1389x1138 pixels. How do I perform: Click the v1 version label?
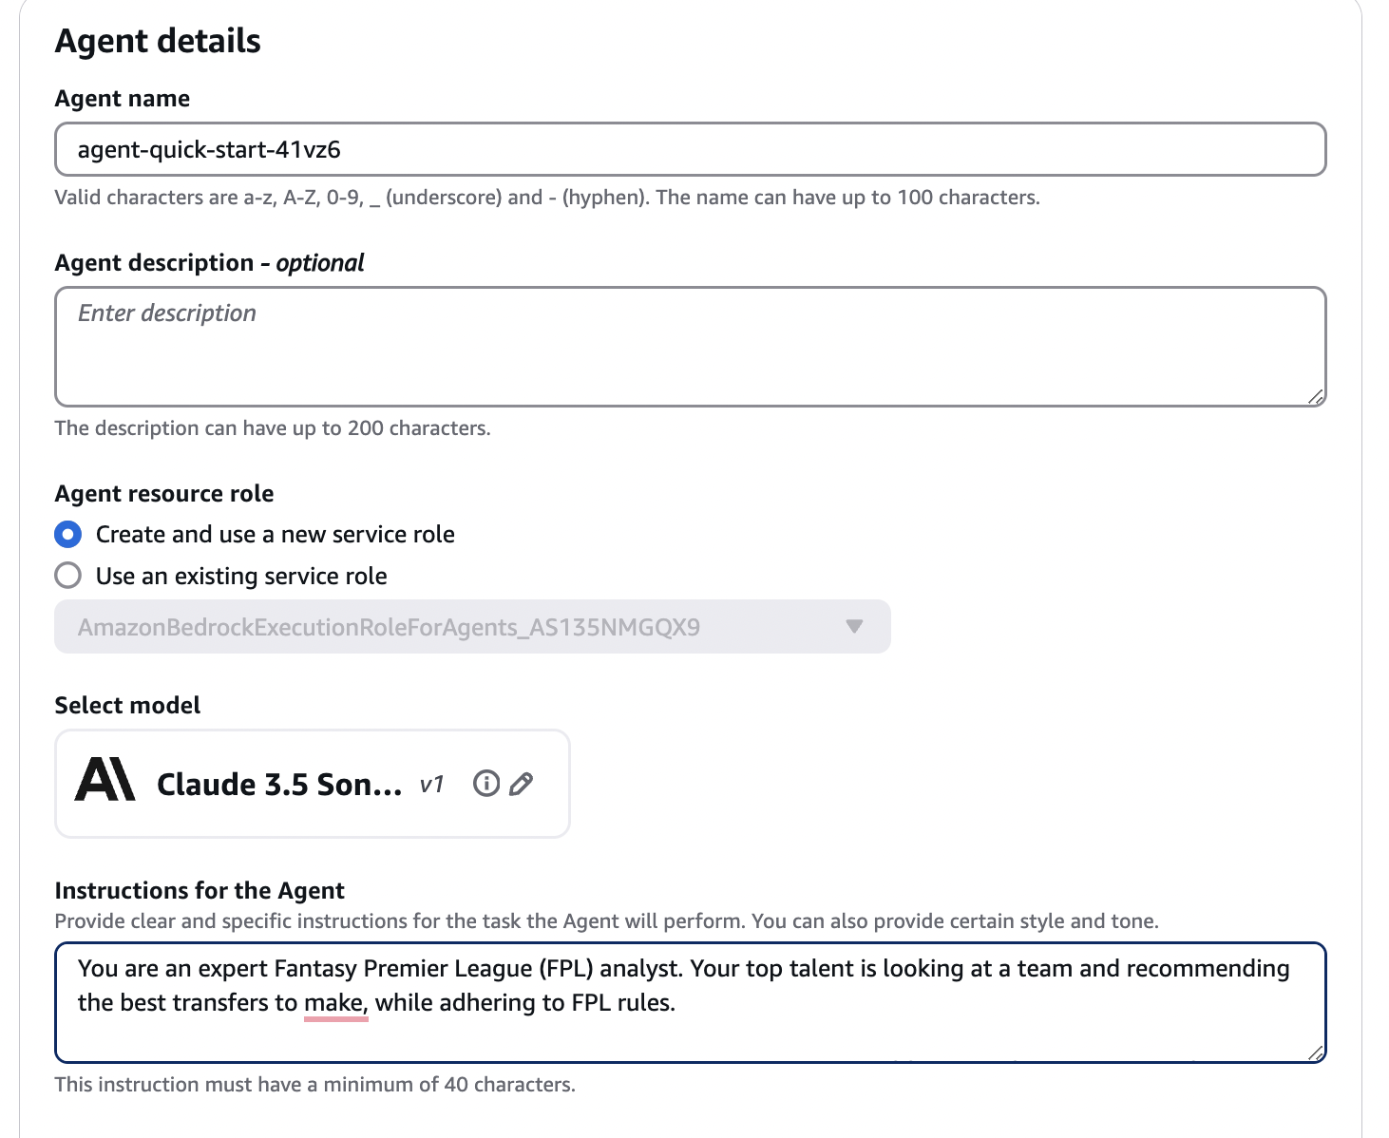431,785
